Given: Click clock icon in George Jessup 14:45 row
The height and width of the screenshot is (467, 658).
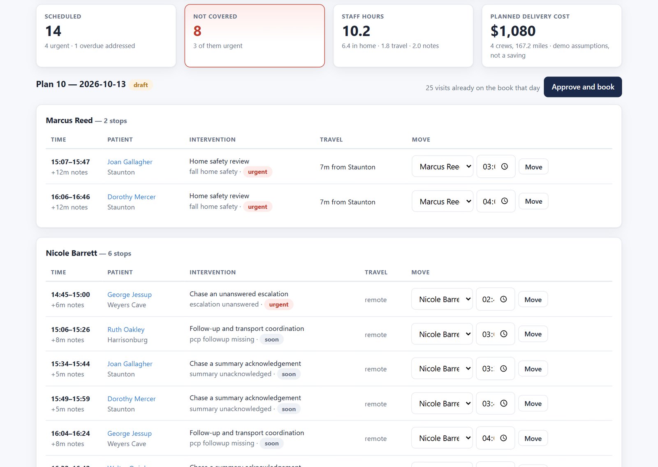Looking at the screenshot, I should (503, 300).
